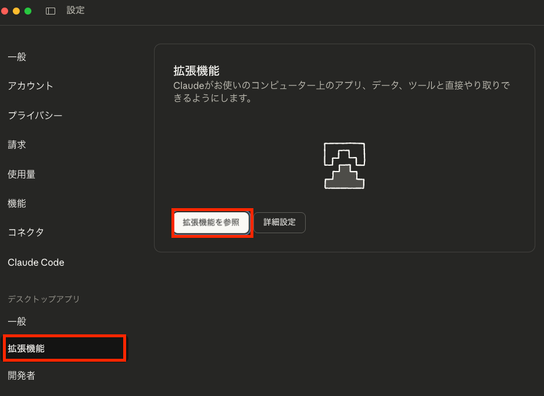Screen dimensions: 544x396
Task: Open the 請求 page
Action: (17, 145)
